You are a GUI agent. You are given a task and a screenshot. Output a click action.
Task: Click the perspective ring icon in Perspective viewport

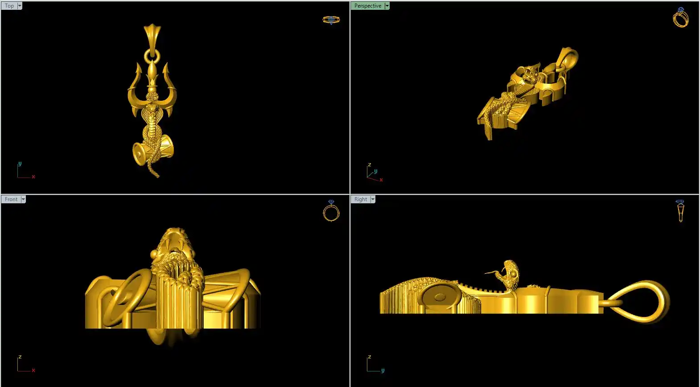(x=680, y=18)
